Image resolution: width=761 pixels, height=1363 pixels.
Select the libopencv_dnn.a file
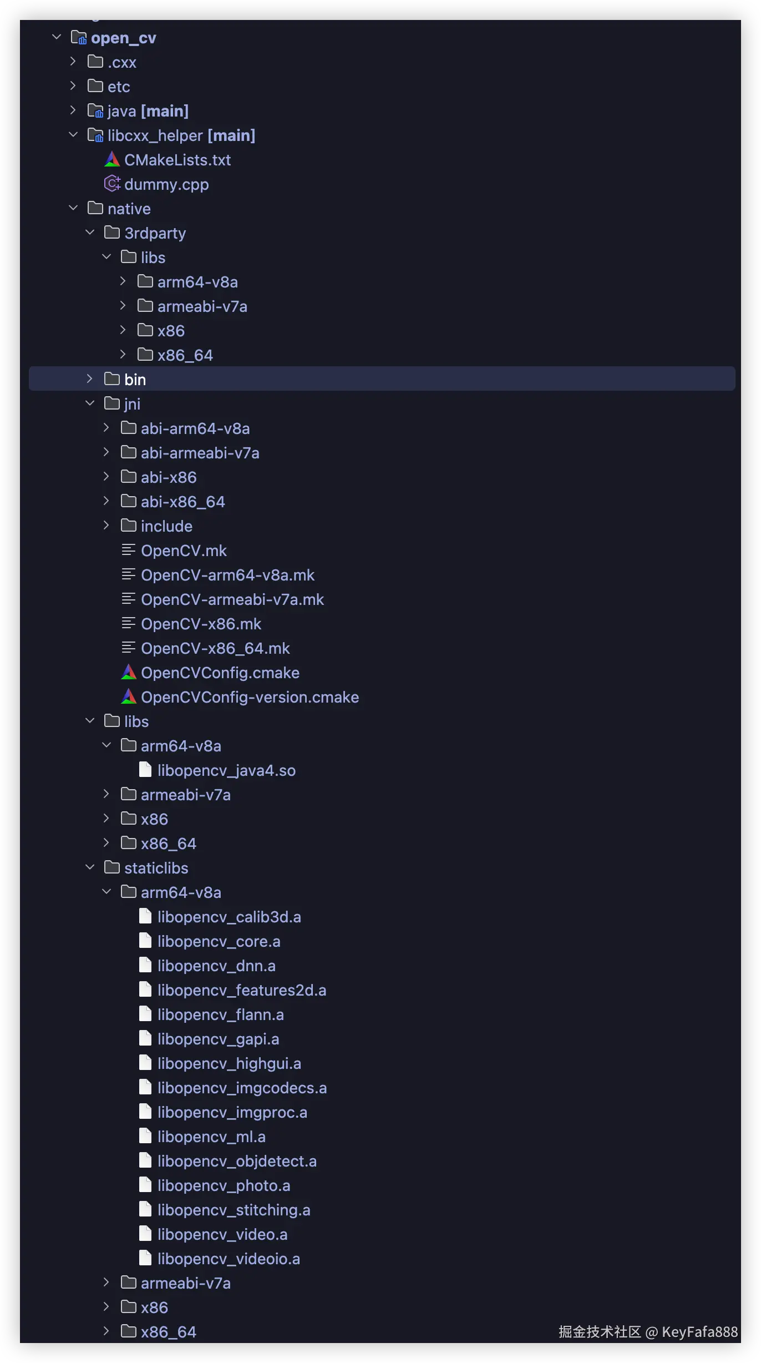pyautogui.click(x=216, y=966)
